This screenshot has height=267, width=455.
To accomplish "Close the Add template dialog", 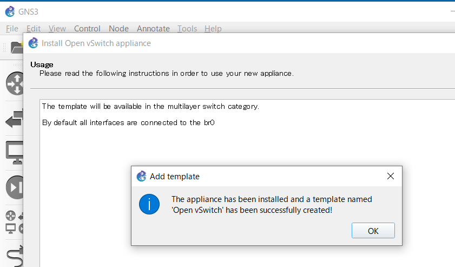I will click(391, 176).
